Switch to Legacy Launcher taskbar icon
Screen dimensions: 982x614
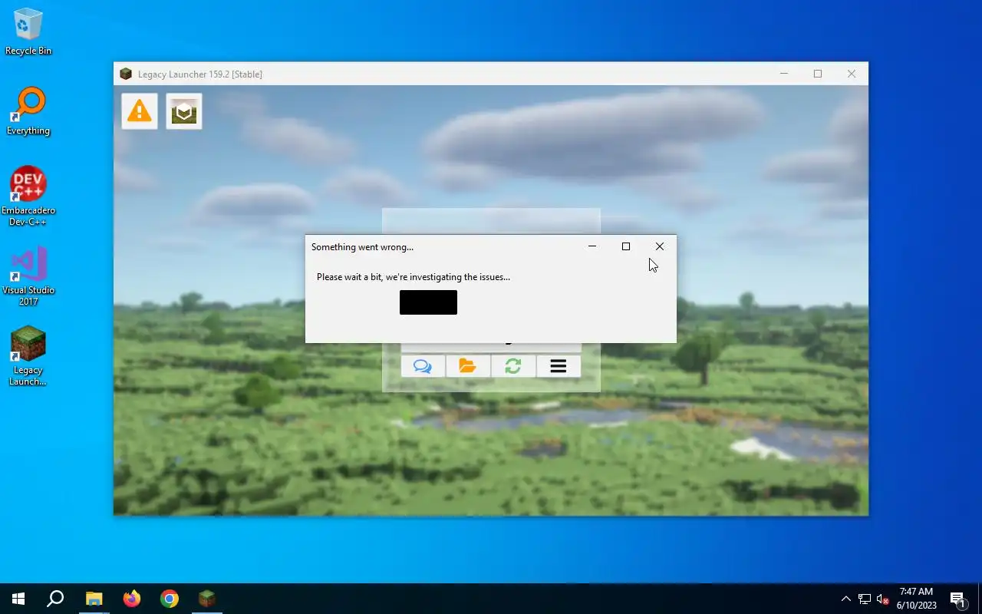pos(207,599)
